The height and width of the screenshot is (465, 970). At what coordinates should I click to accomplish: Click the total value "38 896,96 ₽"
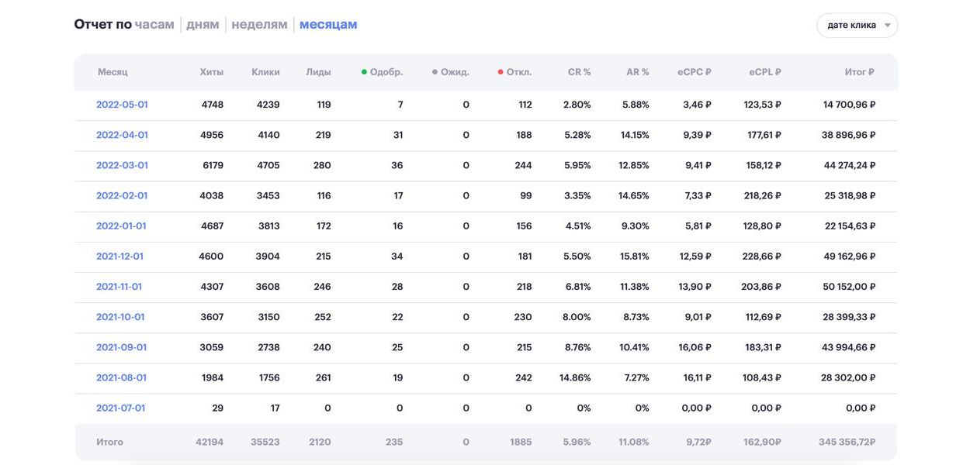849,135
